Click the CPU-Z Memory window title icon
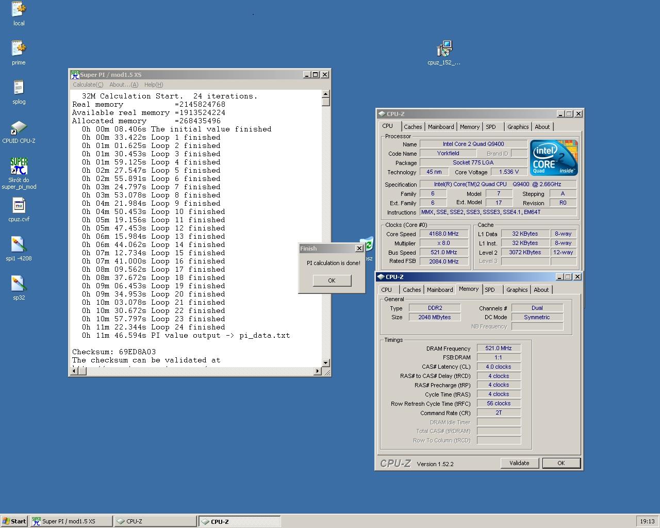Screen dimensions: 660x528 (381, 277)
